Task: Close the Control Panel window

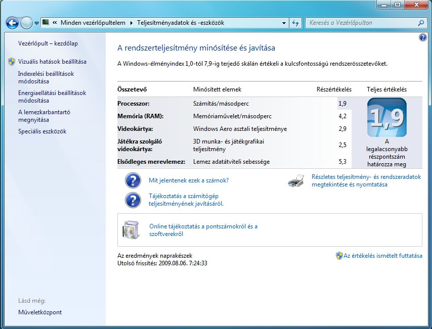Action: (417, 5)
